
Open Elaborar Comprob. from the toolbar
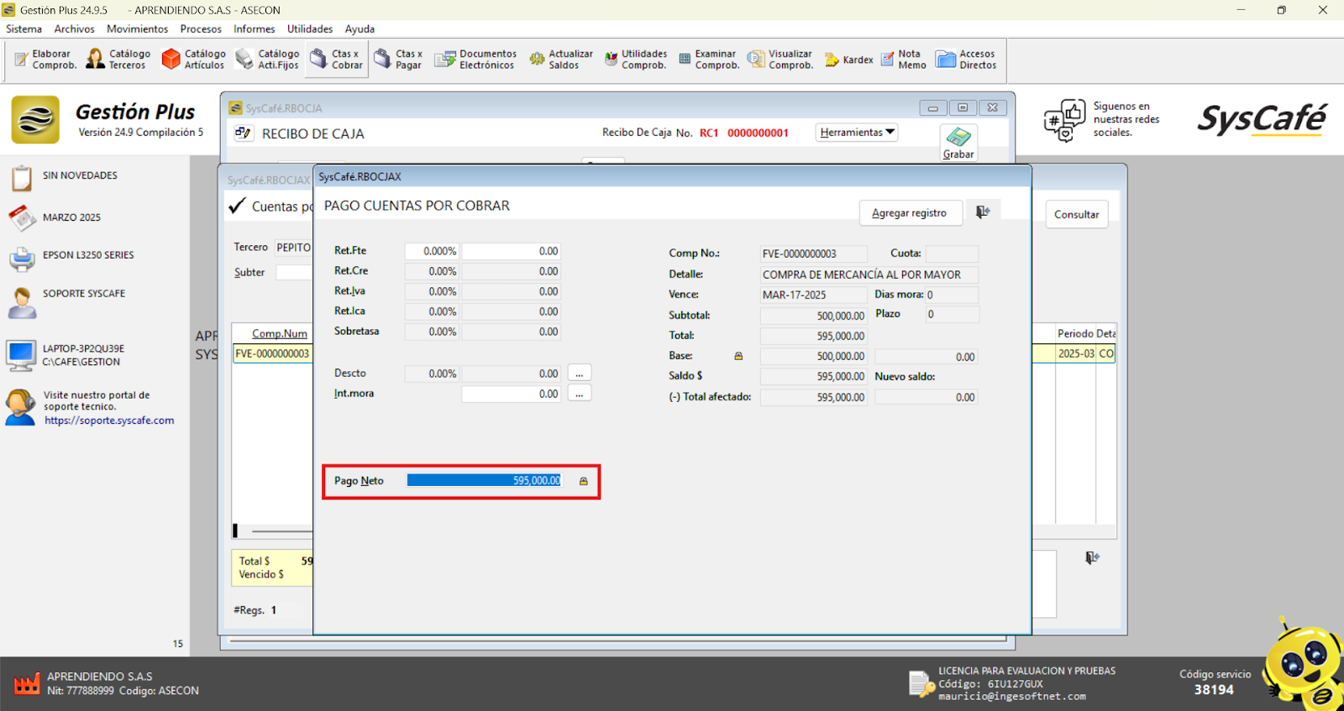click(x=45, y=60)
